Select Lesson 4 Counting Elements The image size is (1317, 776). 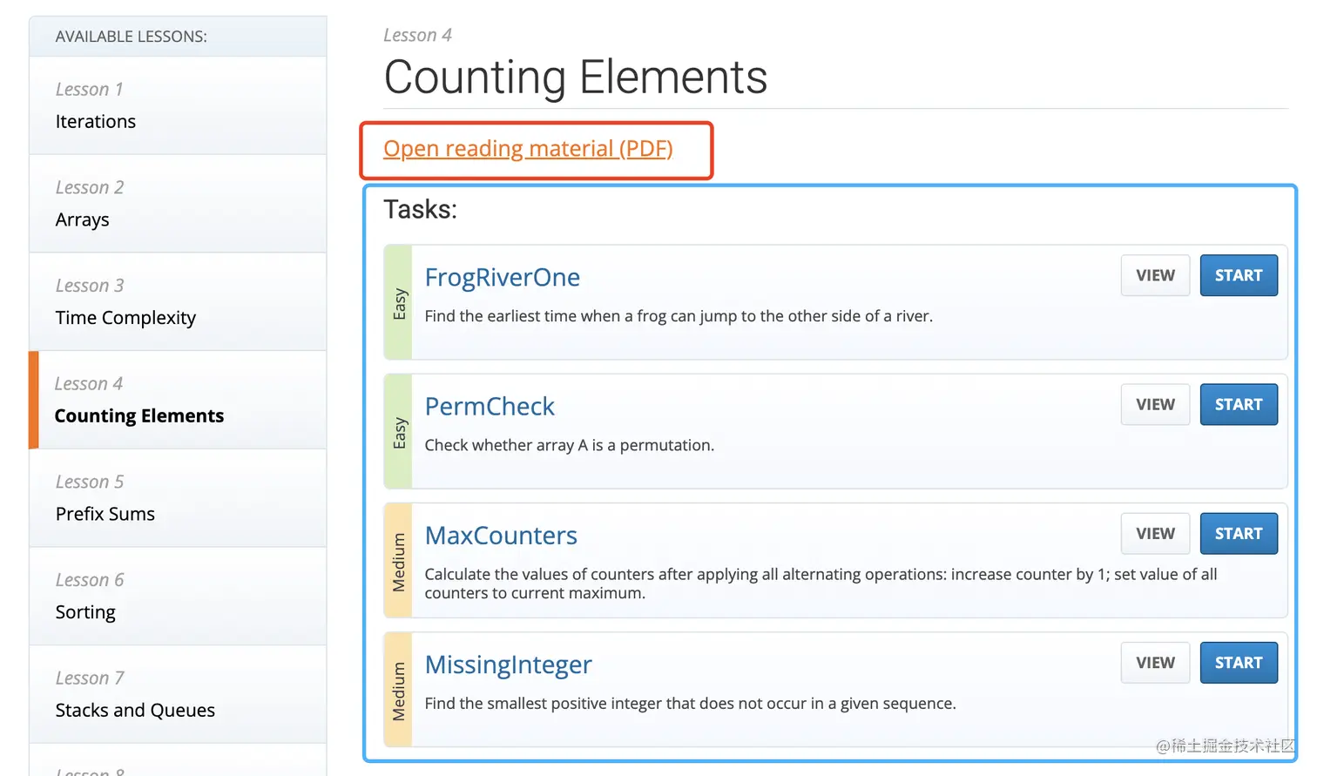178,400
